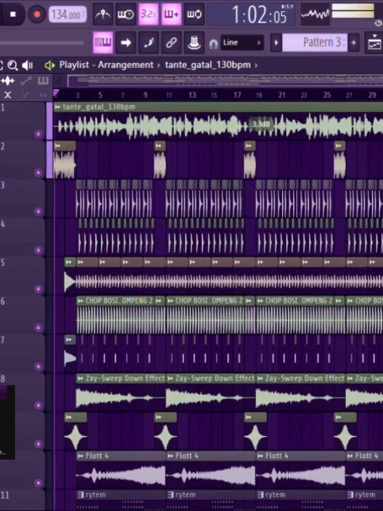Mute track 1 using its purple dot

[x=38, y=134]
